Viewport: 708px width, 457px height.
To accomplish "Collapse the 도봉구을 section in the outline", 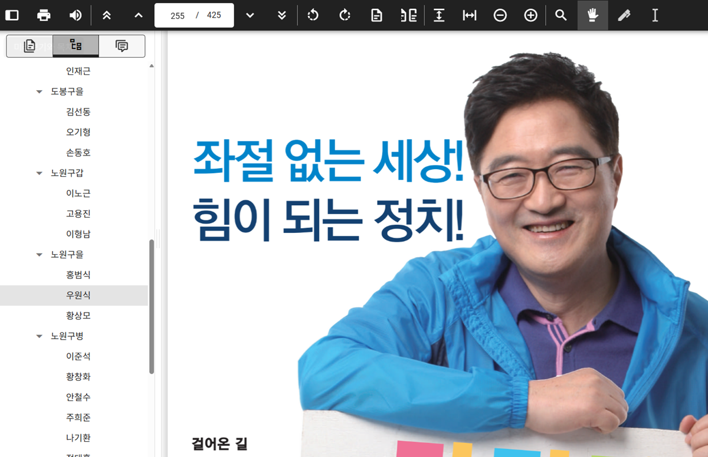I will pyautogui.click(x=39, y=91).
